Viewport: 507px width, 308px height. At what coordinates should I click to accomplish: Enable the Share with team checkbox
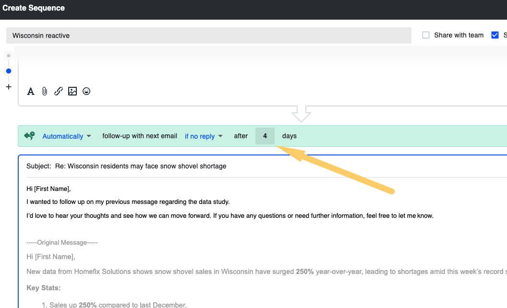click(x=426, y=35)
